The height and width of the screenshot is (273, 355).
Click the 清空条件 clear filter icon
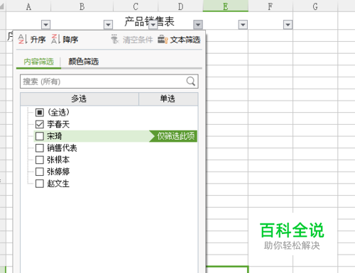115,40
